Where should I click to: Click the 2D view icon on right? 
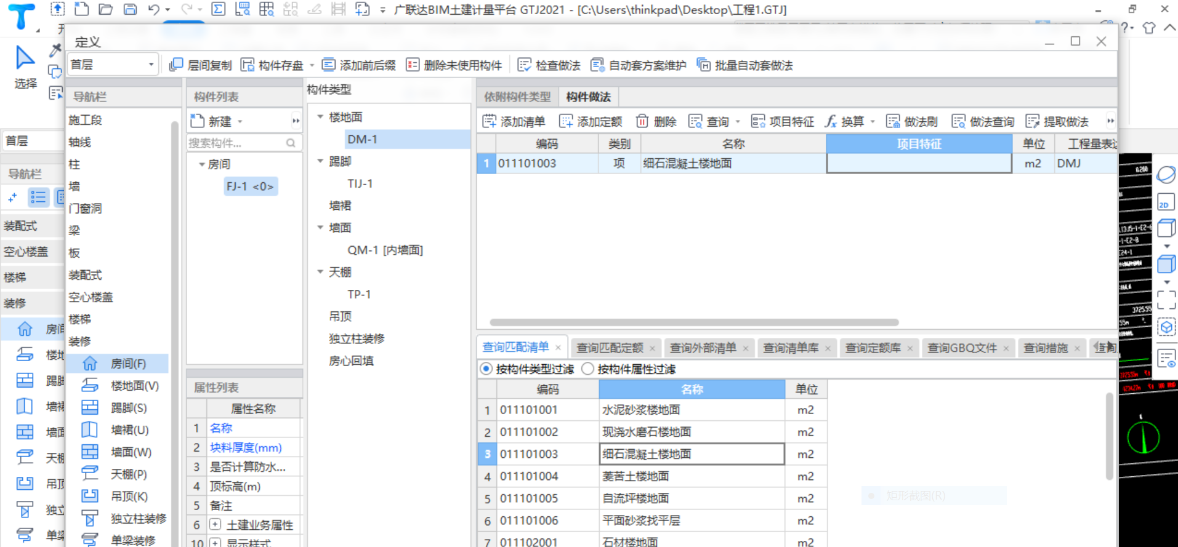(1166, 202)
